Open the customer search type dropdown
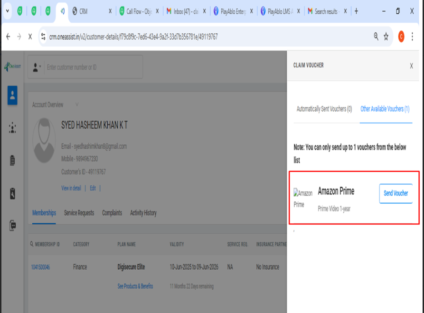This screenshot has height=313, width=424. [x=37, y=67]
